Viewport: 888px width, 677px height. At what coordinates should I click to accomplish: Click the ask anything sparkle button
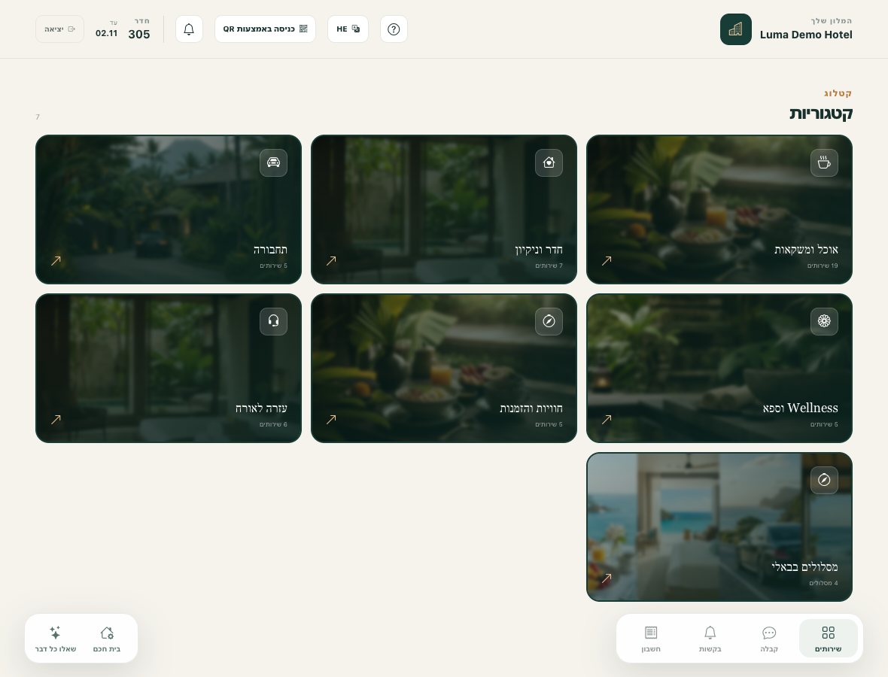click(x=56, y=639)
